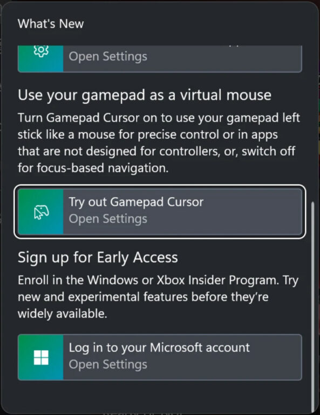Viewport: 320px width, 415px height.
Task: Click the words widely available in the last paragraph
Action: pos(63,314)
